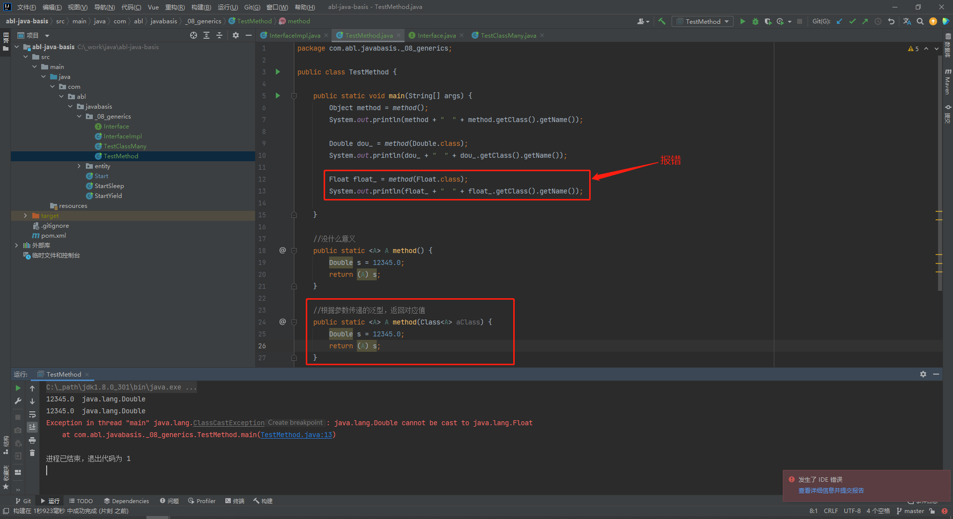Collapse the javabasis package
The width and height of the screenshot is (953, 519).
(70, 107)
